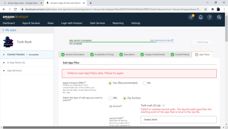Open the Chrome three-dot menu
This screenshot has height=129, width=228.
[224, 9]
